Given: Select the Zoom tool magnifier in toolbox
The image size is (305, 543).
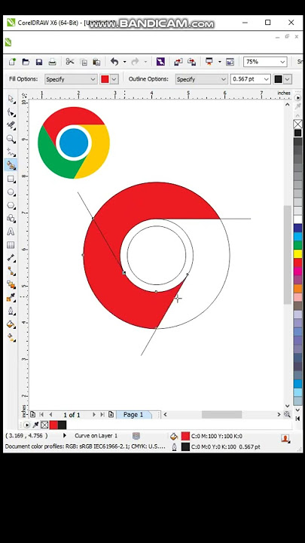Looking at the screenshot, I should pyautogui.click(x=11, y=140).
